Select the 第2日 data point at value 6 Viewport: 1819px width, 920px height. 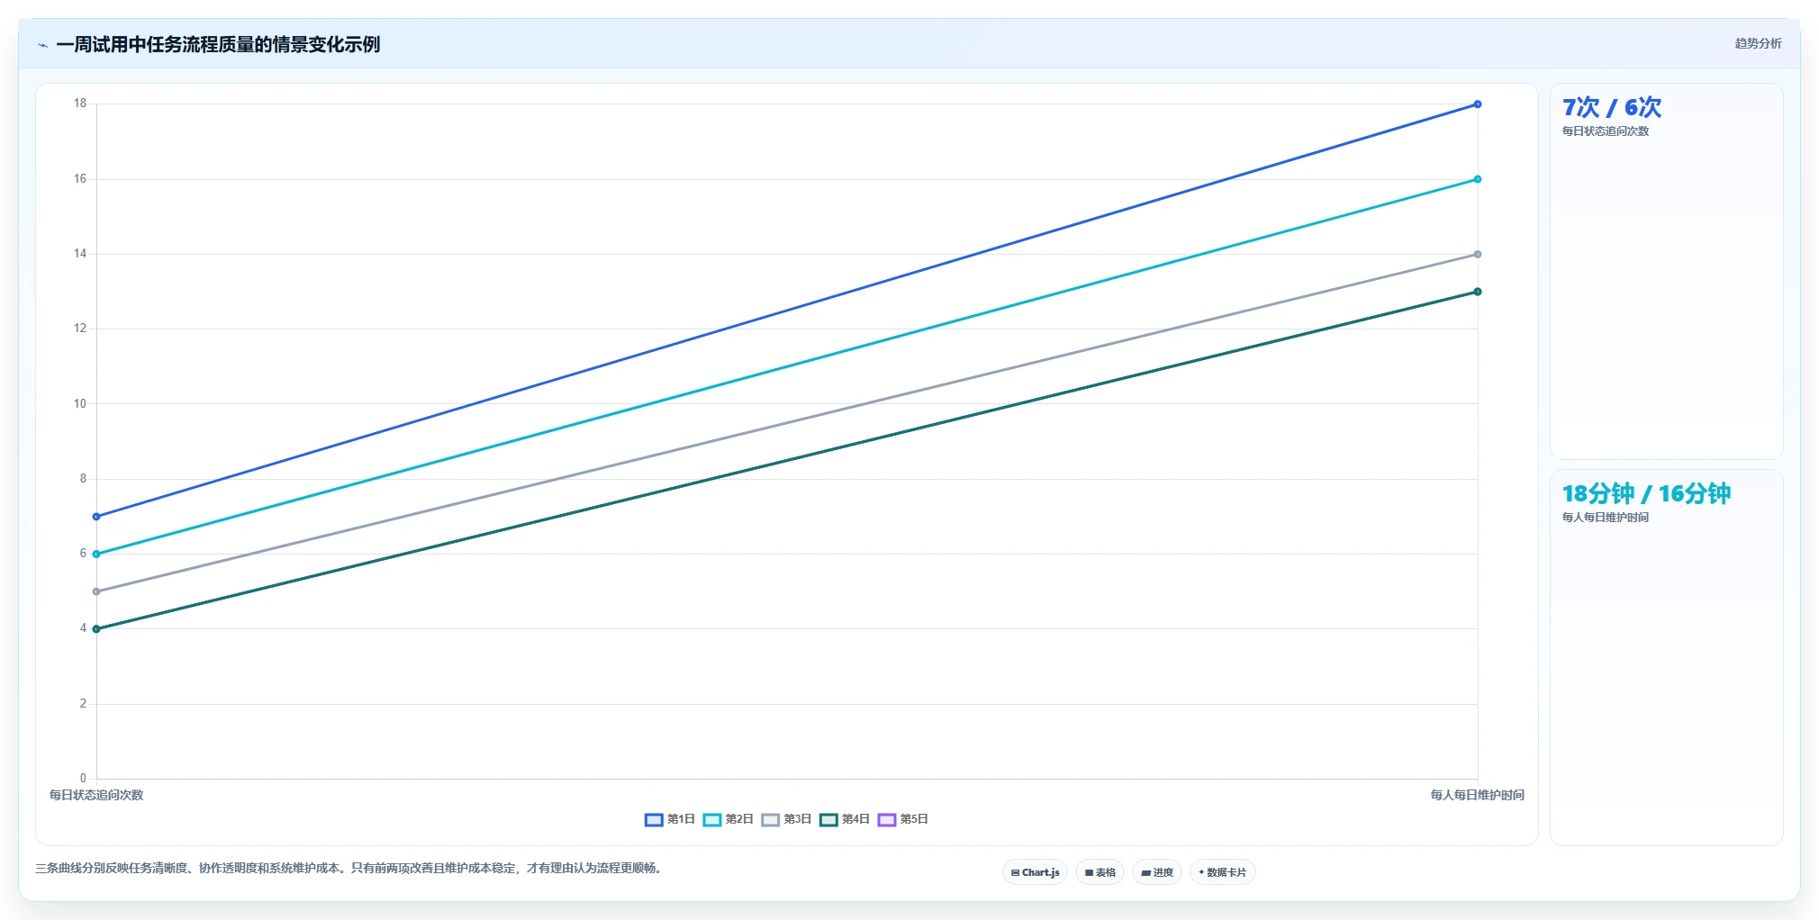(x=96, y=555)
